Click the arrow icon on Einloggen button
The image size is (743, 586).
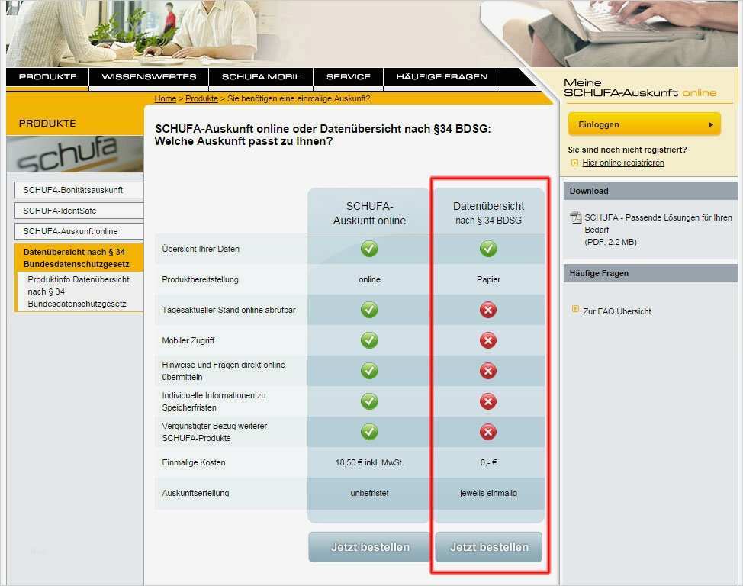tap(711, 124)
